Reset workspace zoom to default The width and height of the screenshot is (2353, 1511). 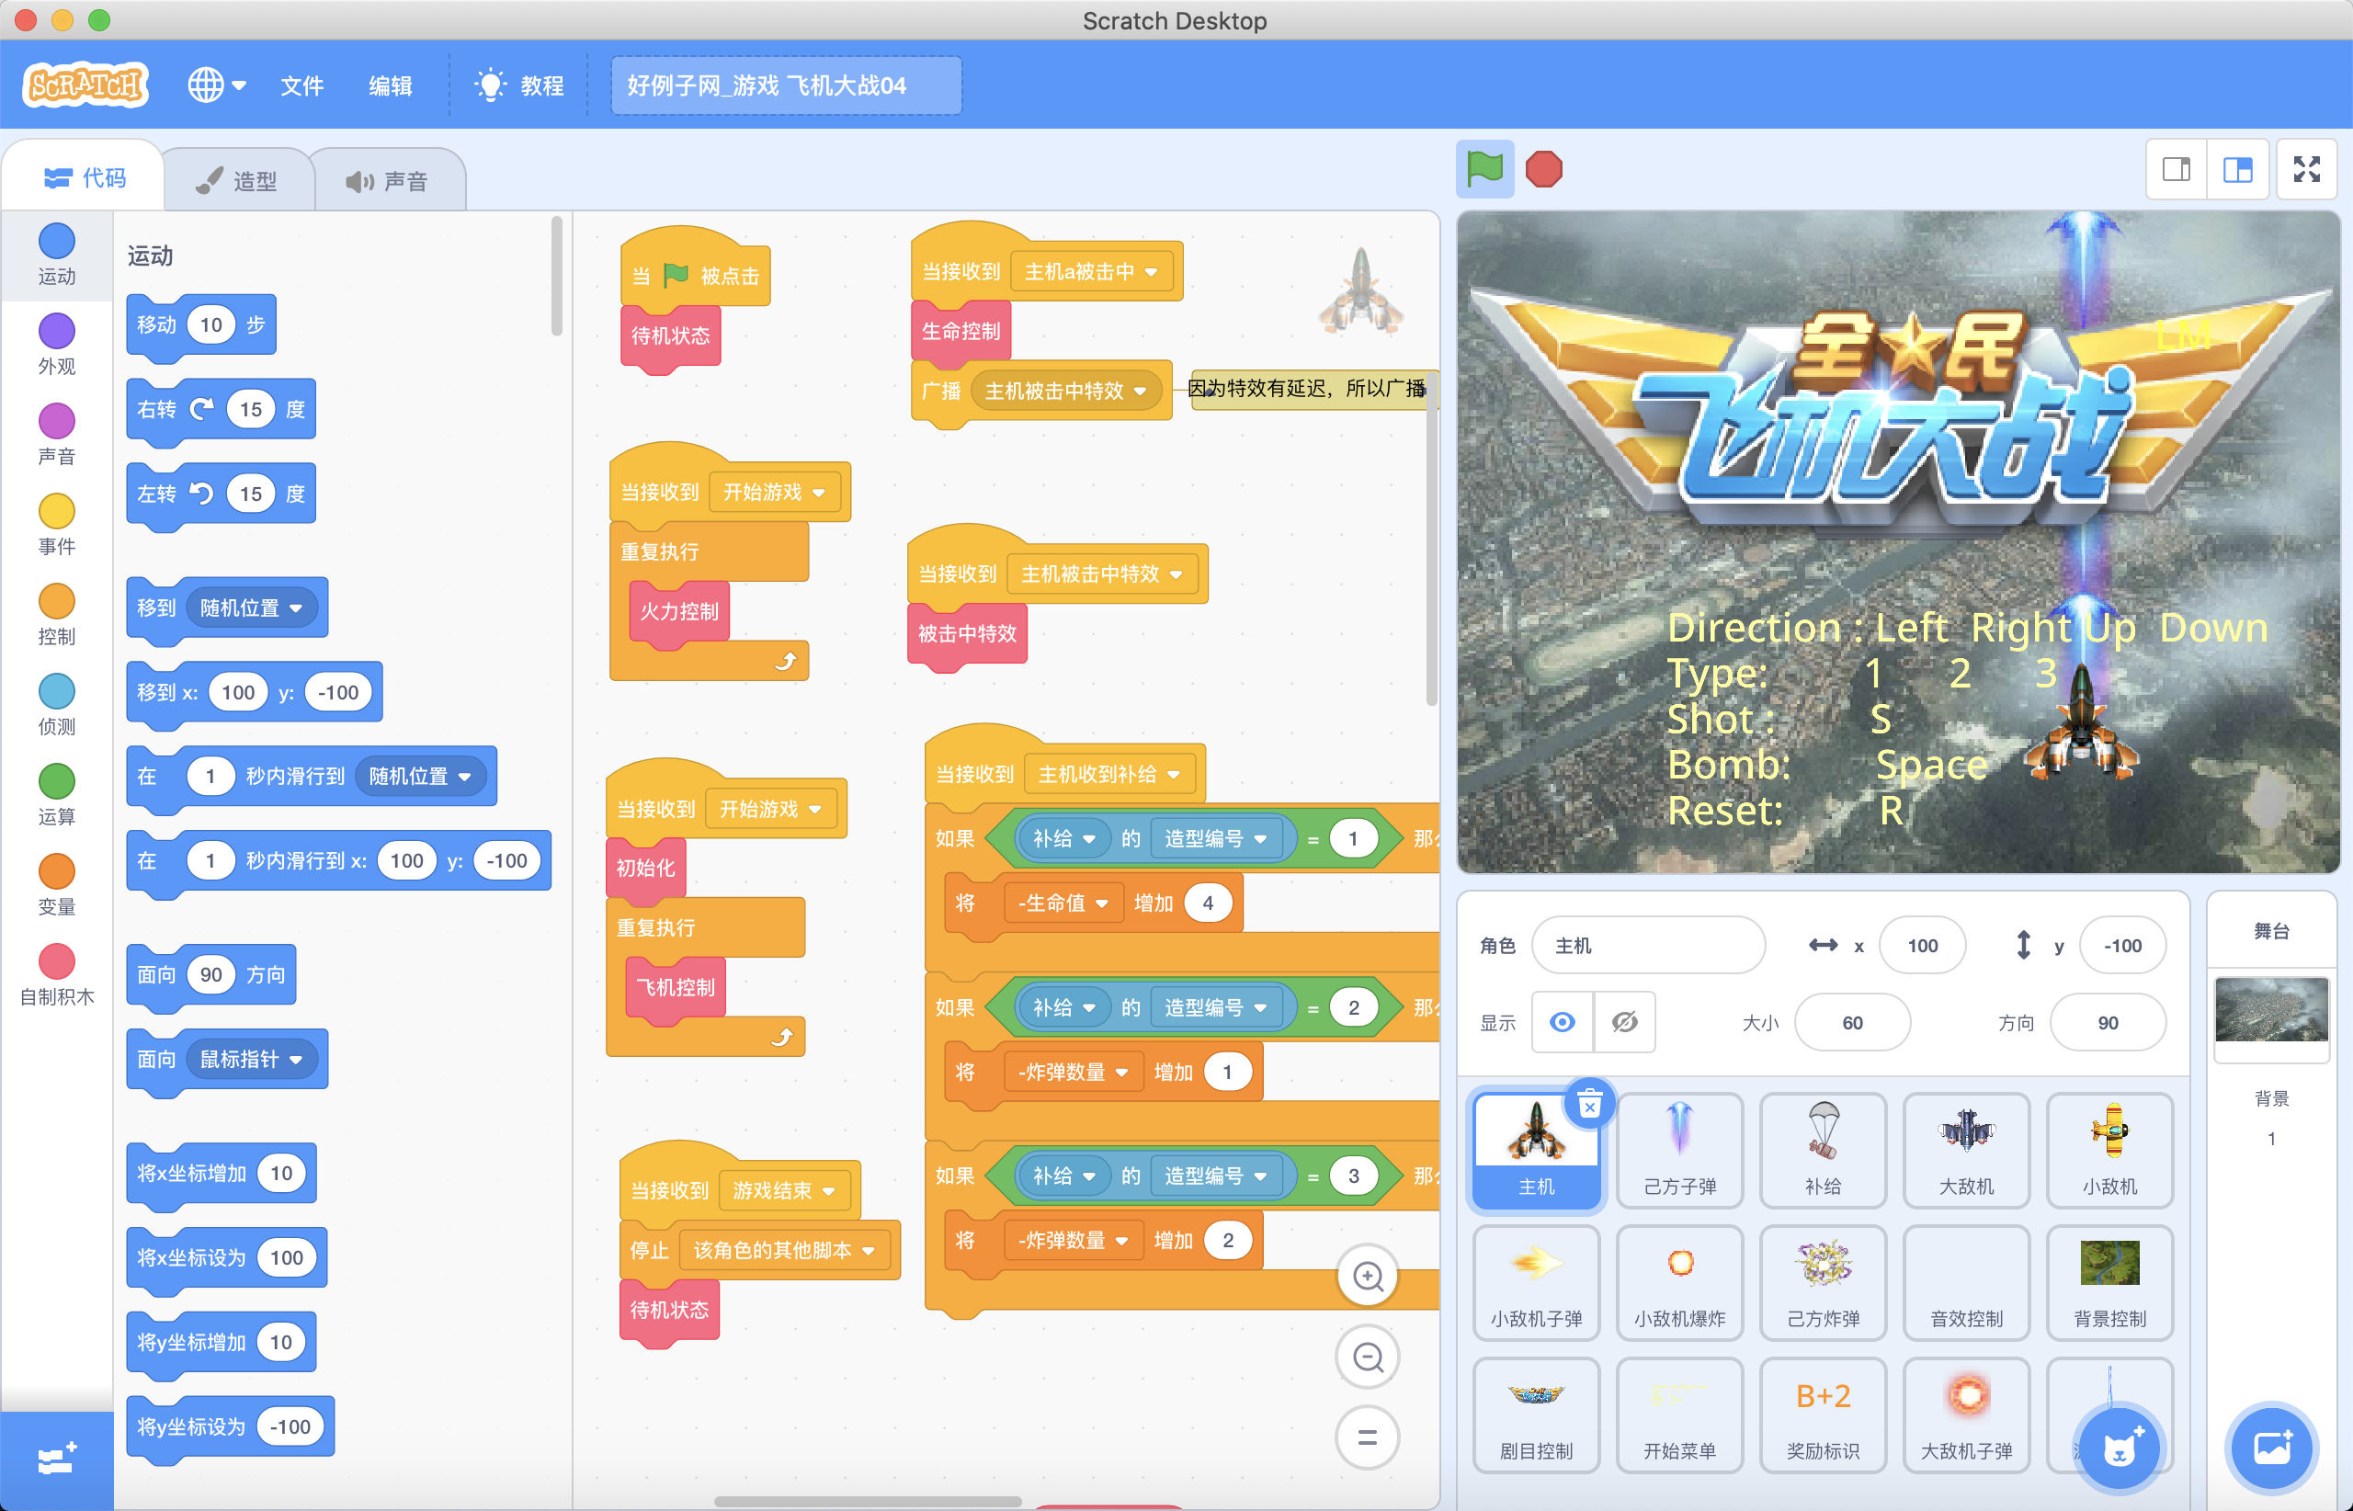pos(1367,1437)
